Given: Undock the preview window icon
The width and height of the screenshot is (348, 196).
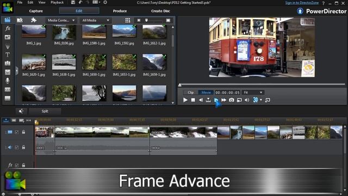Looking at the screenshot, I should coord(268,100).
